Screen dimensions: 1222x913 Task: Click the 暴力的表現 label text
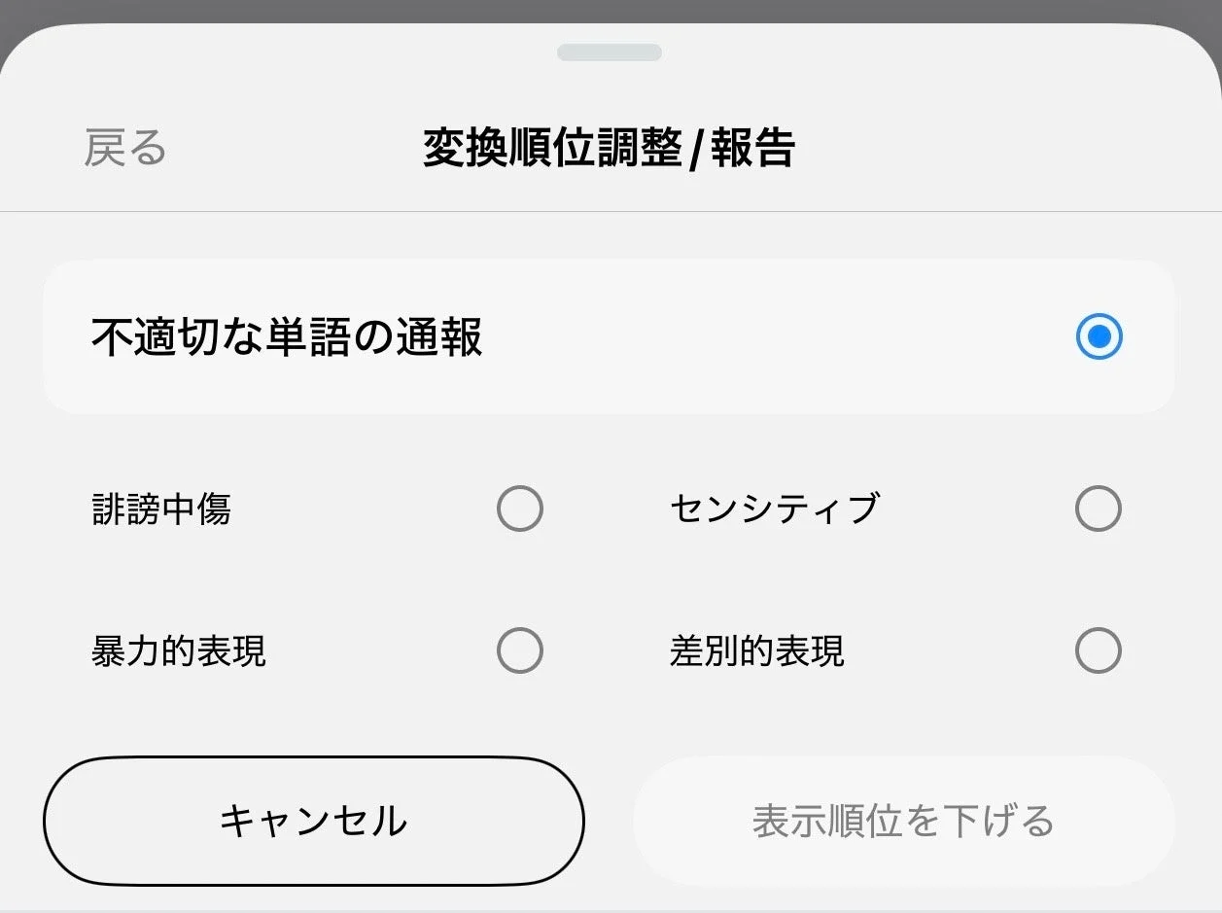(179, 650)
